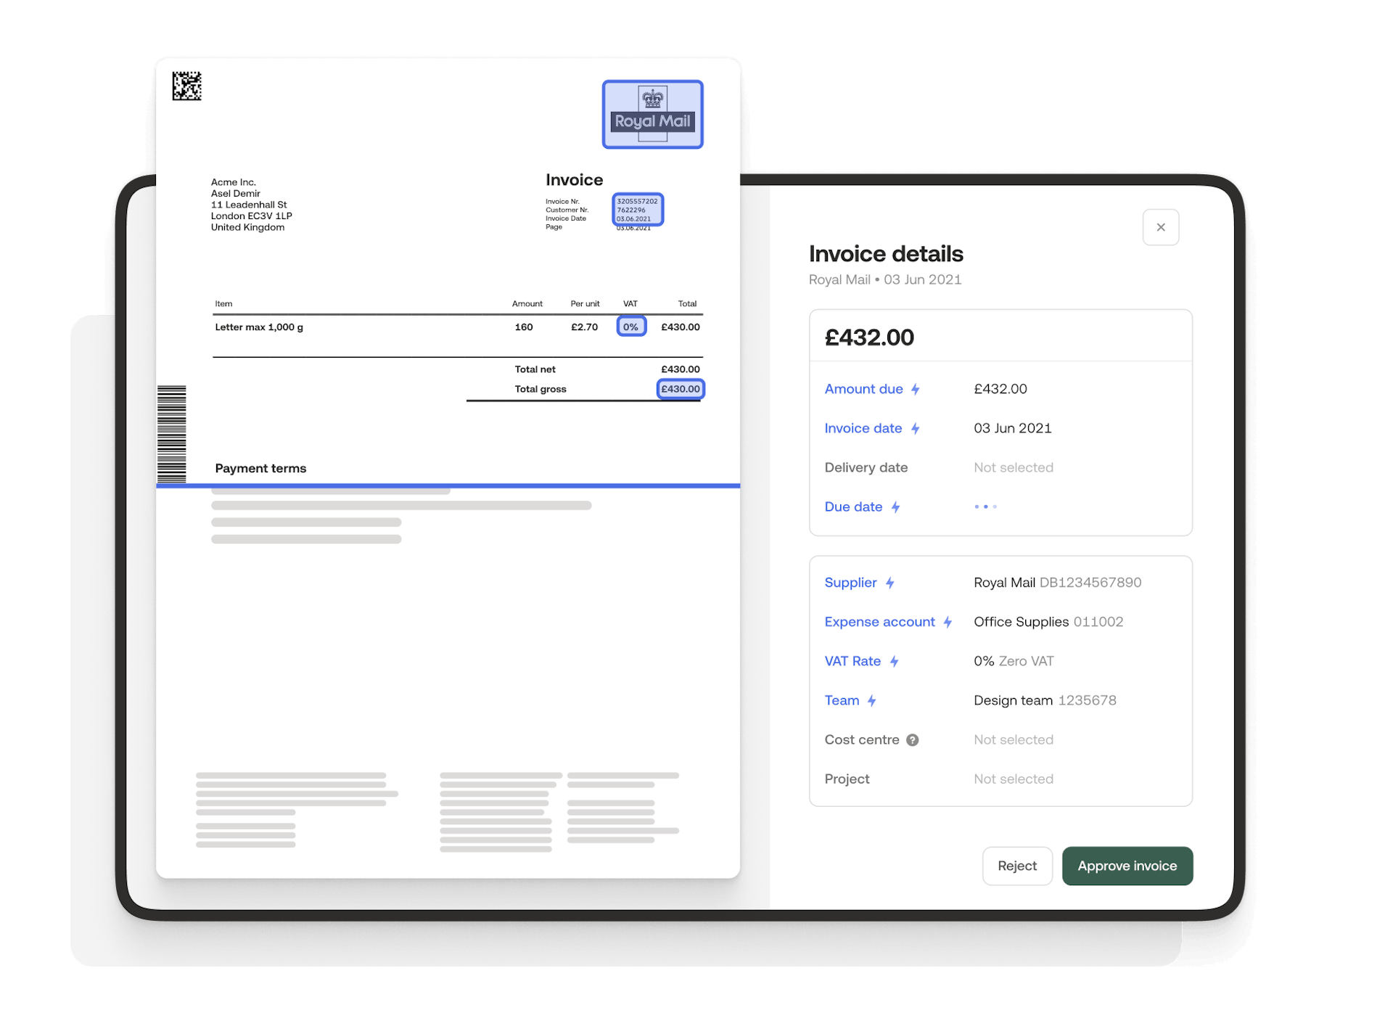Click the lightning icon beside Expense account

click(x=948, y=622)
